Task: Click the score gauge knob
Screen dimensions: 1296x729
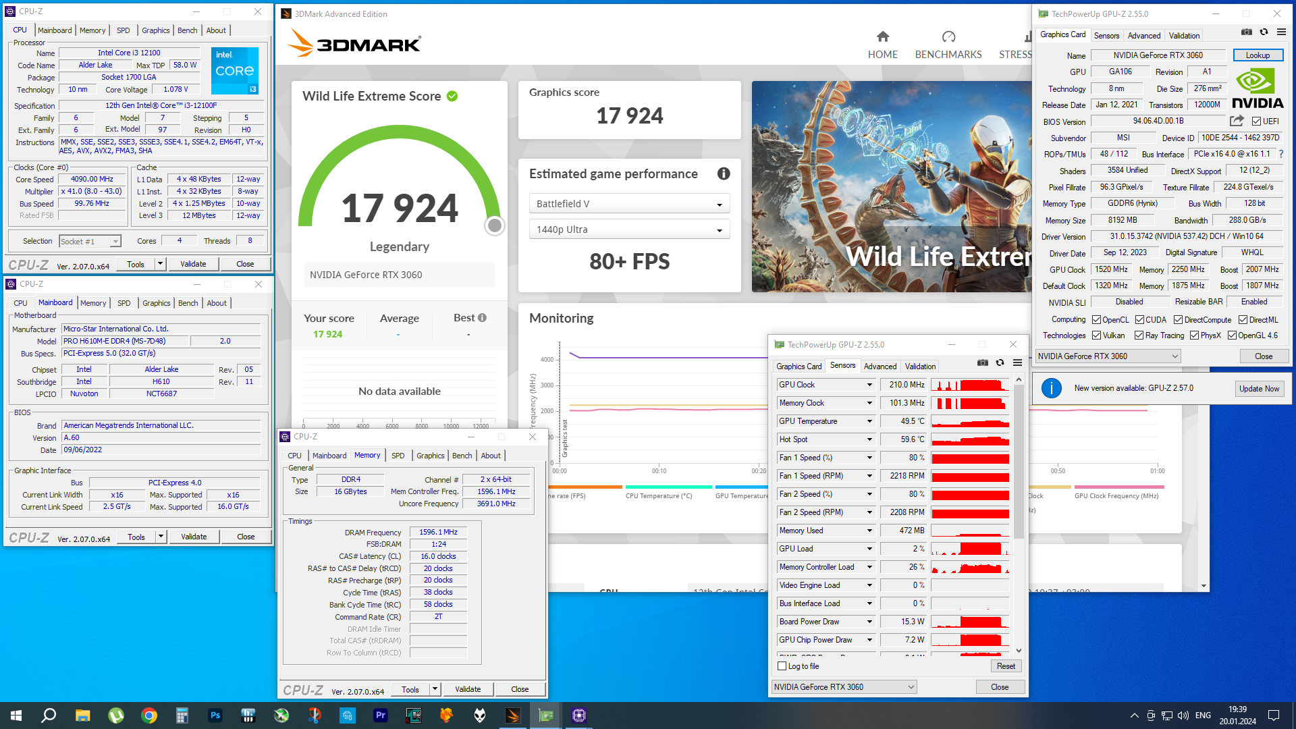Action: 495,225
